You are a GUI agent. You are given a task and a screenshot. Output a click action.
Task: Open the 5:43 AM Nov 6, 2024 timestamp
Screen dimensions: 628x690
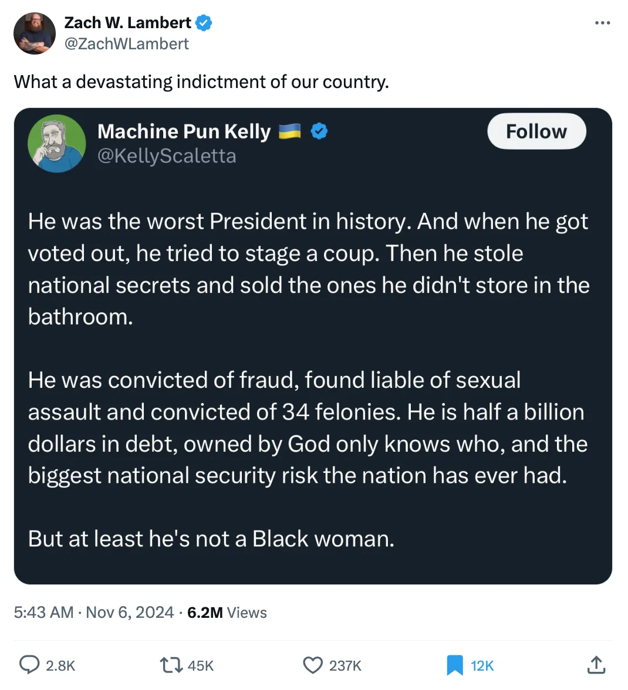click(94, 612)
